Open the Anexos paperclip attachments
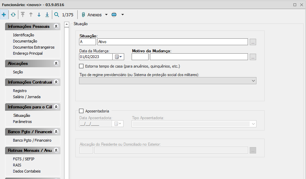 [x=83, y=15]
